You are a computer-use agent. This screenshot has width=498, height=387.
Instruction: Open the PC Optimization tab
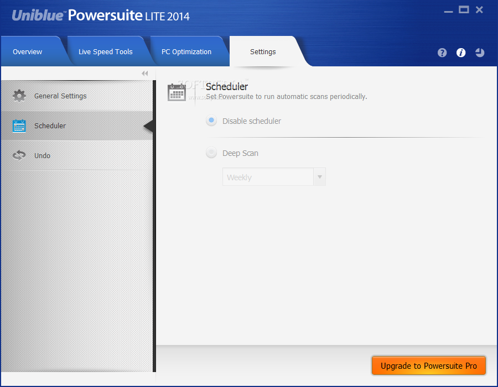[186, 52]
